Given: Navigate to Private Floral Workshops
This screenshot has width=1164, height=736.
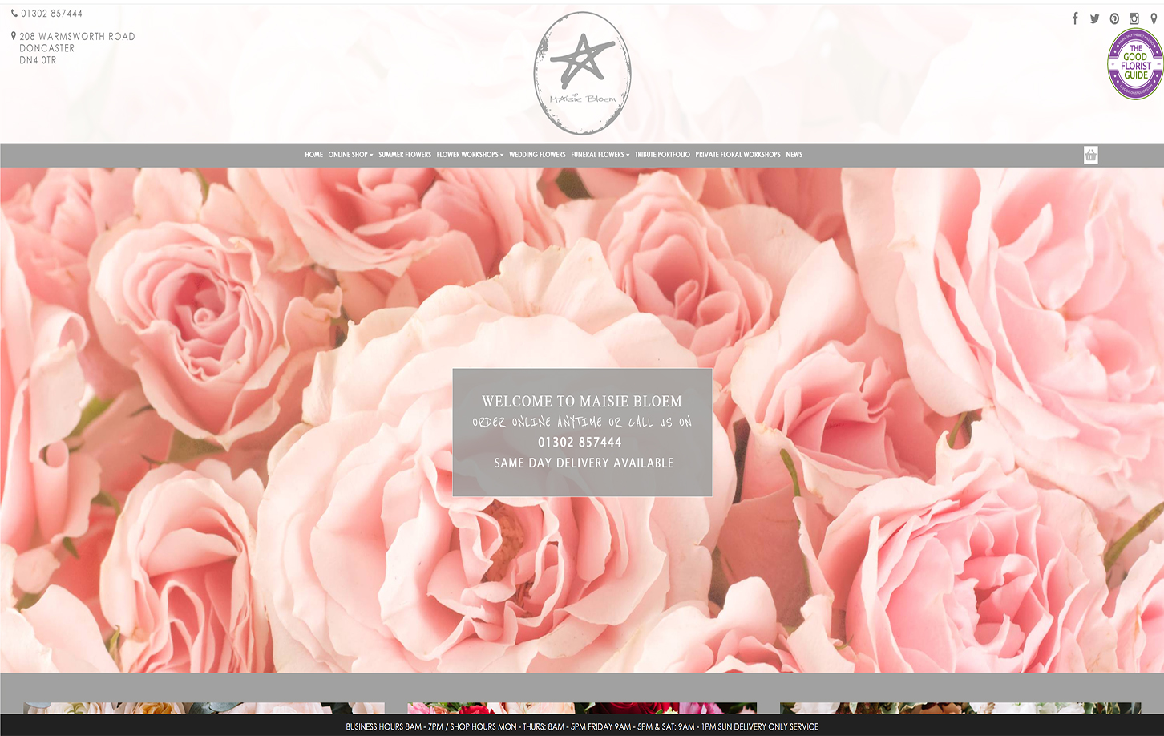Looking at the screenshot, I should (738, 155).
